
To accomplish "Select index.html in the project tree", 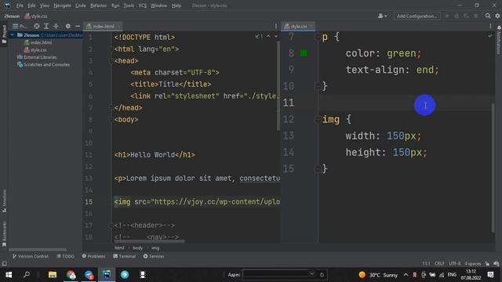I will (x=38, y=42).
